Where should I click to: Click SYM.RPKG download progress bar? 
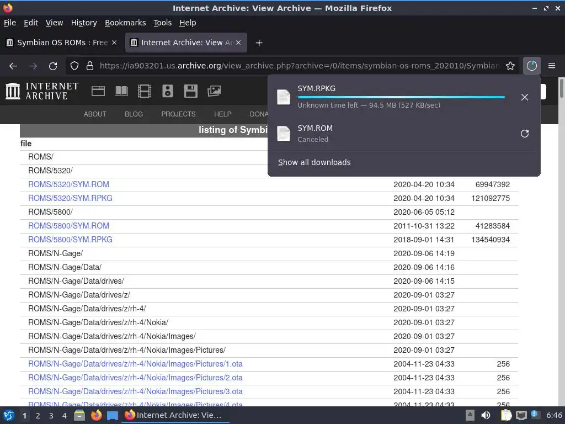[401, 97]
